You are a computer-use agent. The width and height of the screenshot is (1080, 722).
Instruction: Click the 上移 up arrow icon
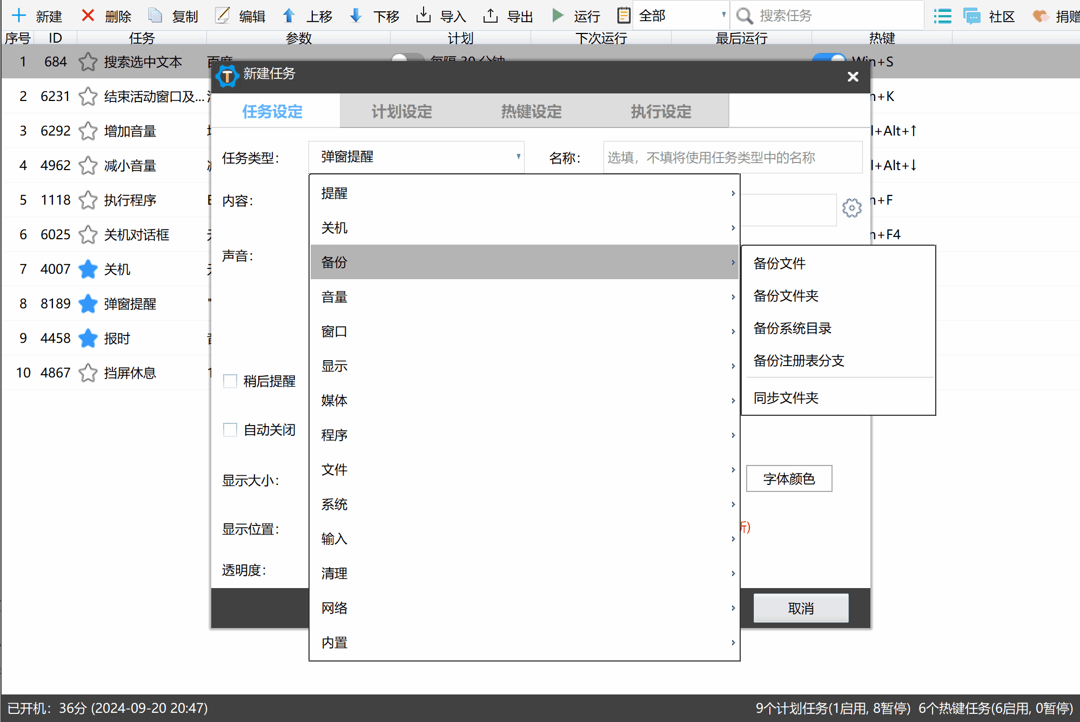coord(289,16)
